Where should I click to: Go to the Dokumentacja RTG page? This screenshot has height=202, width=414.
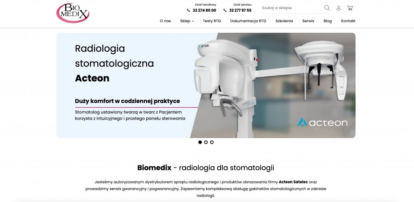pyautogui.click(x=248, y=21)
